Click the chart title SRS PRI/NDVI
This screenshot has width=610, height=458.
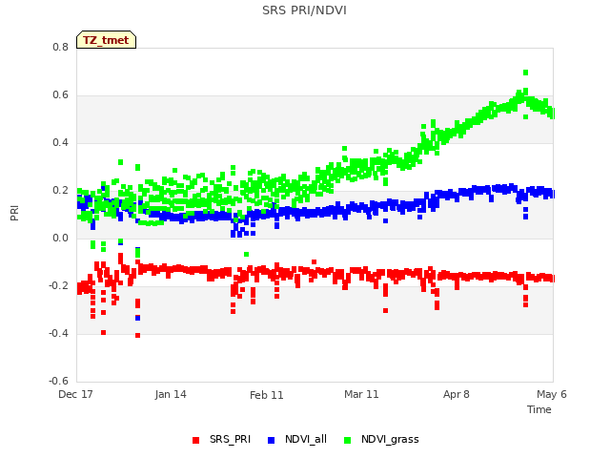click(304, 10)
